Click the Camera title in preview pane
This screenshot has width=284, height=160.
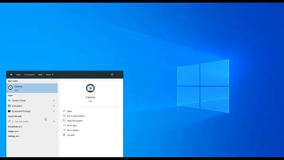pyautogui.click(x=90, y=97)
